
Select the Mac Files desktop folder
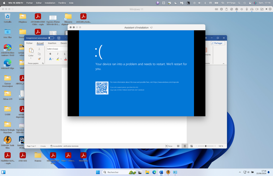pyautogui.click(x=7, y=34)
